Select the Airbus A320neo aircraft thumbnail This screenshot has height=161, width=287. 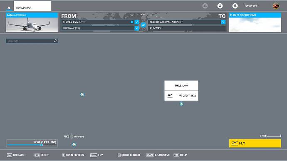tap(32, 22)
